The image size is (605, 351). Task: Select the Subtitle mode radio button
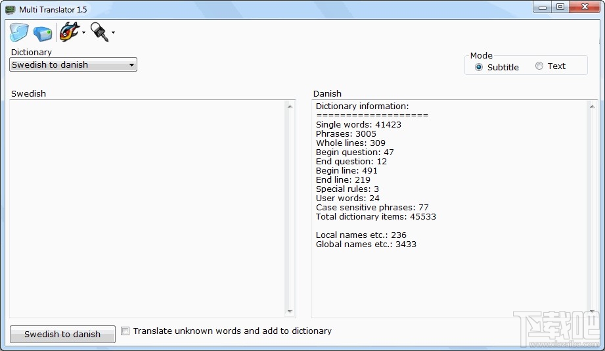(479, 67)
